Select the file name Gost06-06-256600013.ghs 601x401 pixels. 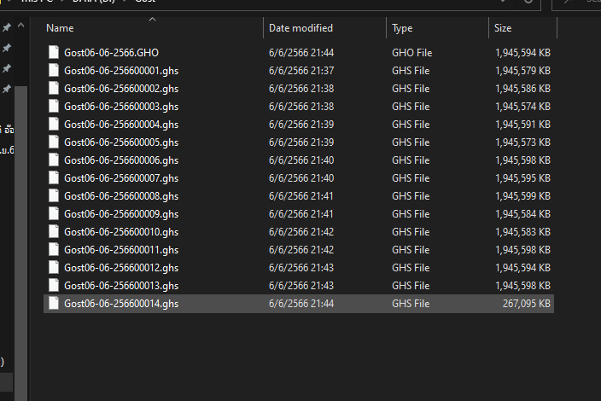[x=121, y=286]
